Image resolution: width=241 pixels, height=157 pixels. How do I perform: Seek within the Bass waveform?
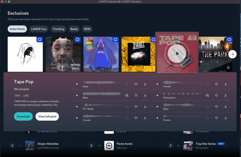pos(102,94)
